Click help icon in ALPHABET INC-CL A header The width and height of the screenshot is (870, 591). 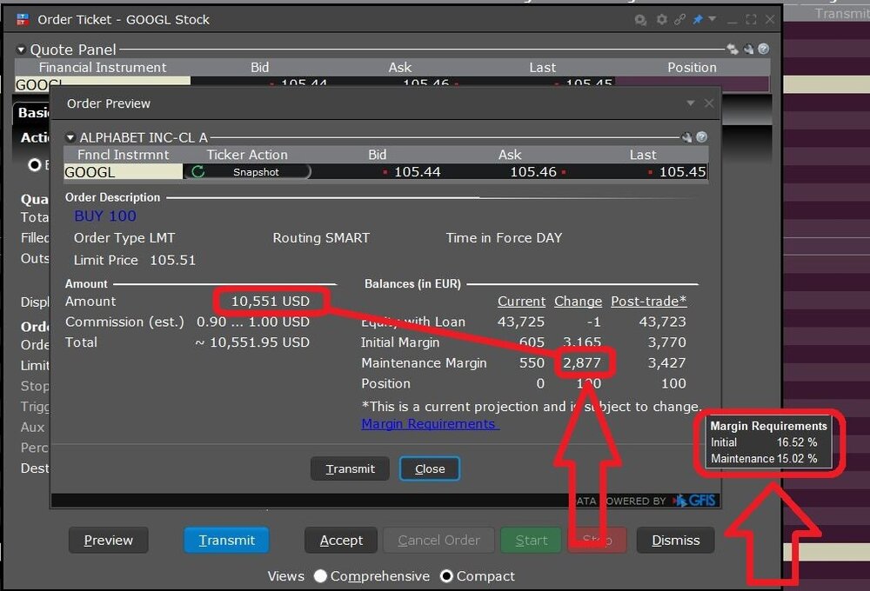coord(701,137)
